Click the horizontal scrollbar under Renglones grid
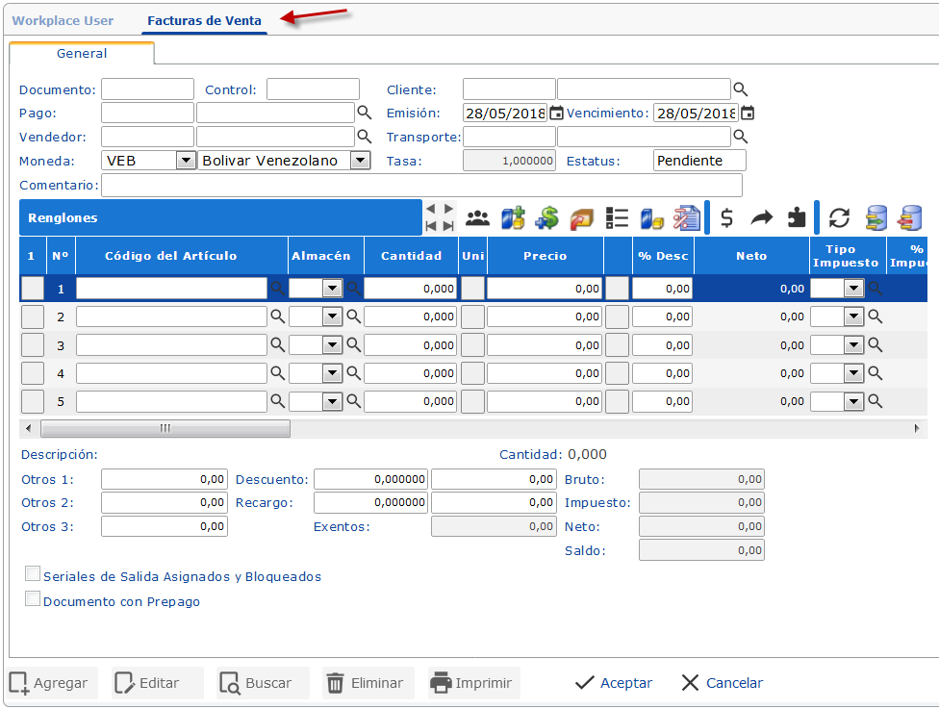Image resolution: width=939 pixels, height=709 pixels. (165, 428)
